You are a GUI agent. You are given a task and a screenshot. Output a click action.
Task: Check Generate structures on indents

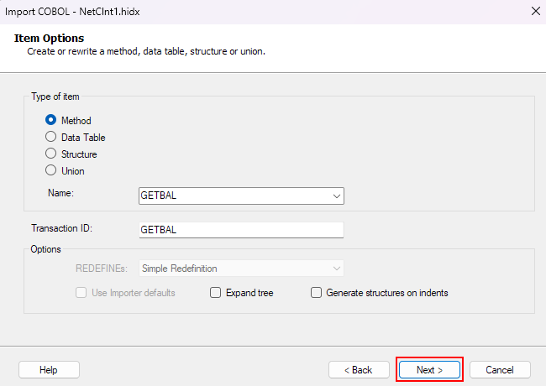317,293
